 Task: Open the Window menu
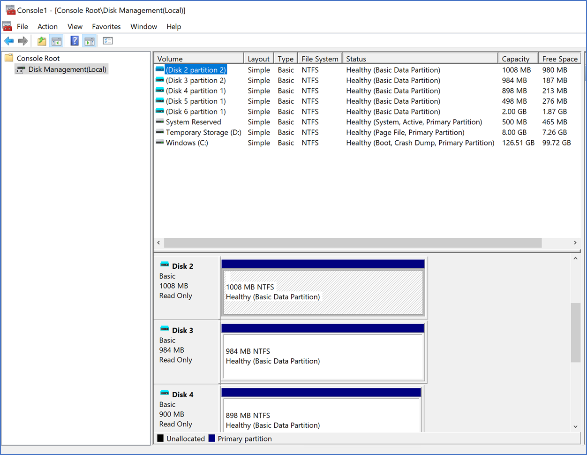pyautogui.click(x=144, y=27)
